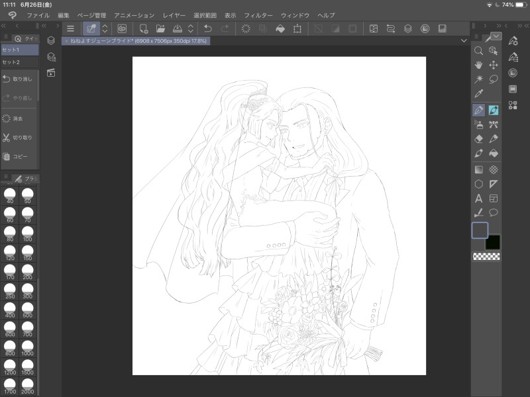Choose the Eyedropper tool
The image size is (530, 397).
pyautogui.click(x=478, y=94)
